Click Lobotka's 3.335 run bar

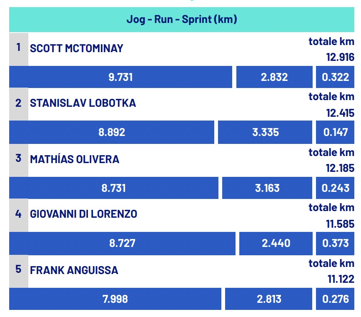[x=265, y=132]
